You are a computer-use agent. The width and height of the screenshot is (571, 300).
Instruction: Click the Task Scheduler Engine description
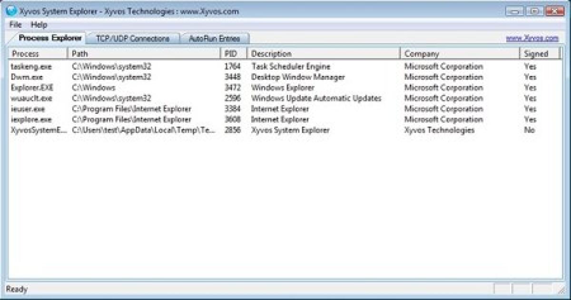click(291, 66)
